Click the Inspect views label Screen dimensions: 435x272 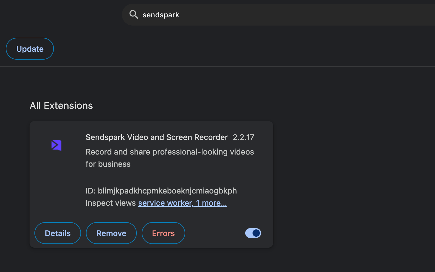[x=111, y=203]
